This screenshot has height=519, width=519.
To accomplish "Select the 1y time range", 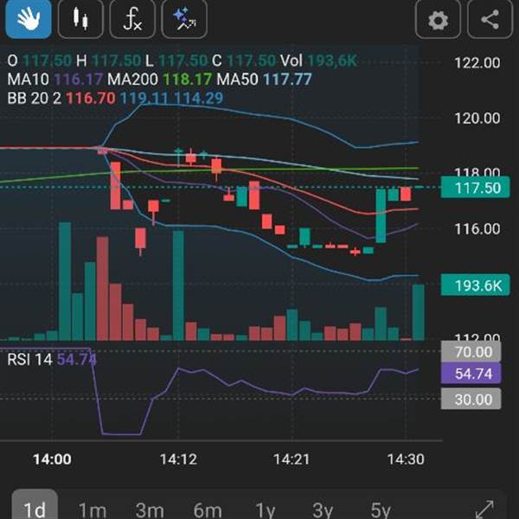I will (x=266, y=509).
